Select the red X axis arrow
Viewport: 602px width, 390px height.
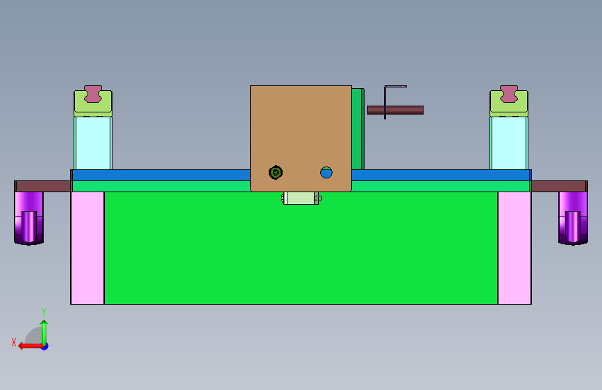coord(31,346)
